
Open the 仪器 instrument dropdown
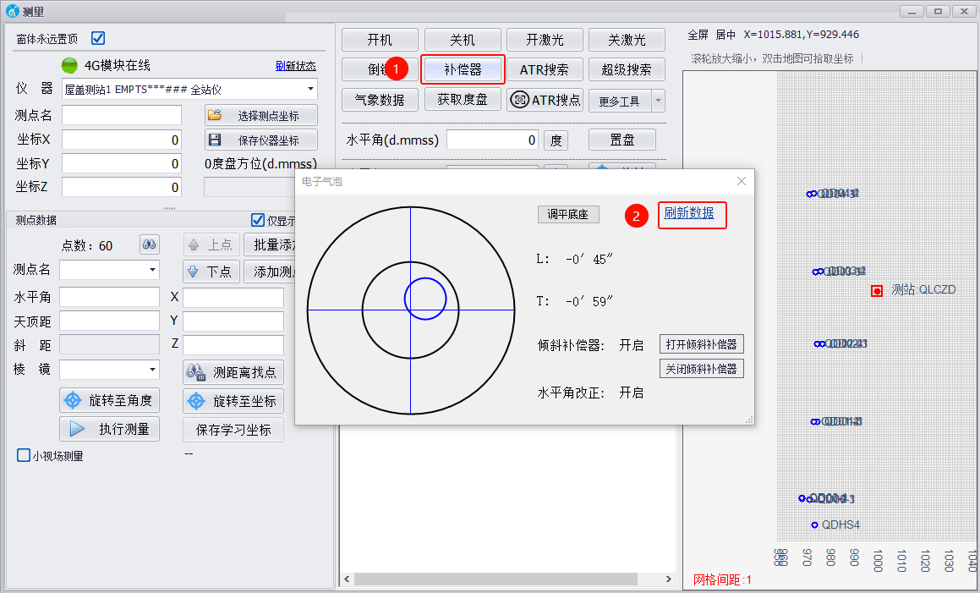point(310,89)
